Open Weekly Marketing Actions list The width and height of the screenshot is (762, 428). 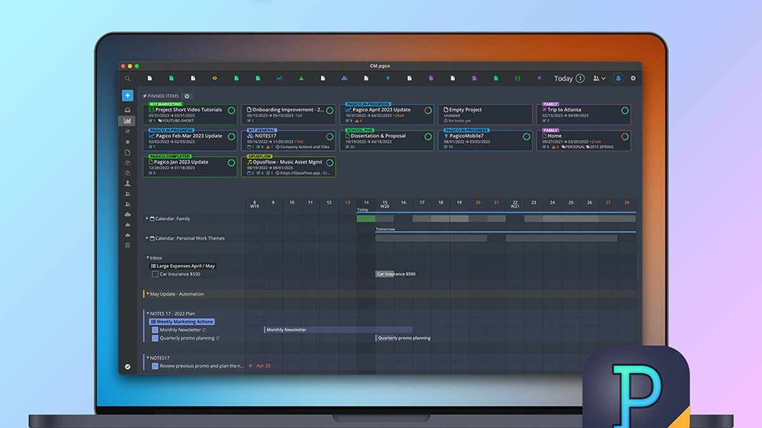coord(182,321)
